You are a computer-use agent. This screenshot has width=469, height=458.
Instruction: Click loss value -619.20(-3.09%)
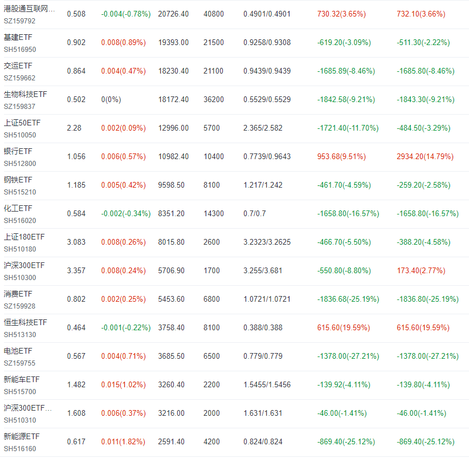click(x=344, y=43)
